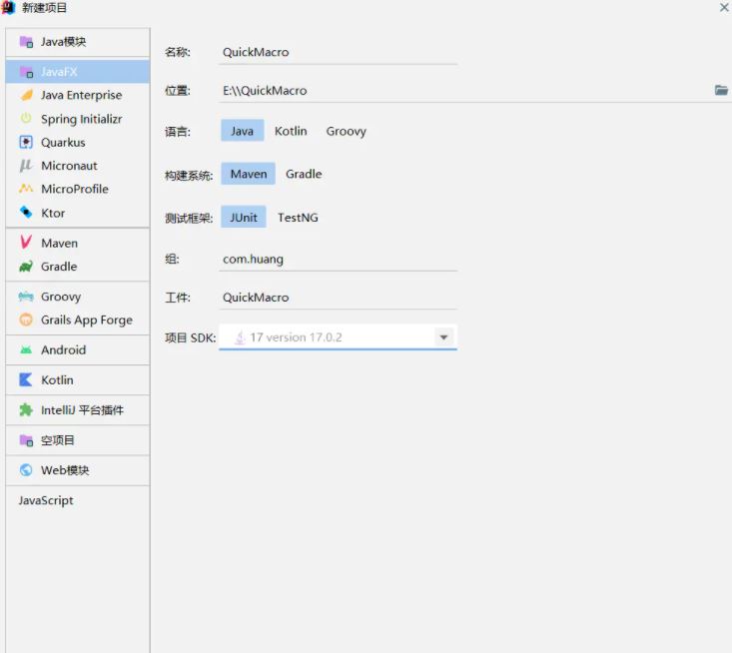Click the Java Enterprise icon

tap(26, 95)
